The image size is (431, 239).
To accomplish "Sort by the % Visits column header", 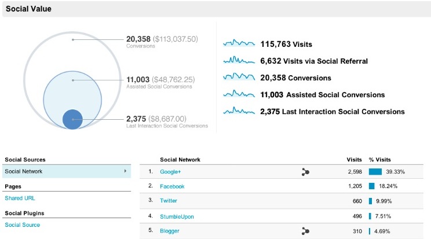I will (x=380, y=159).
